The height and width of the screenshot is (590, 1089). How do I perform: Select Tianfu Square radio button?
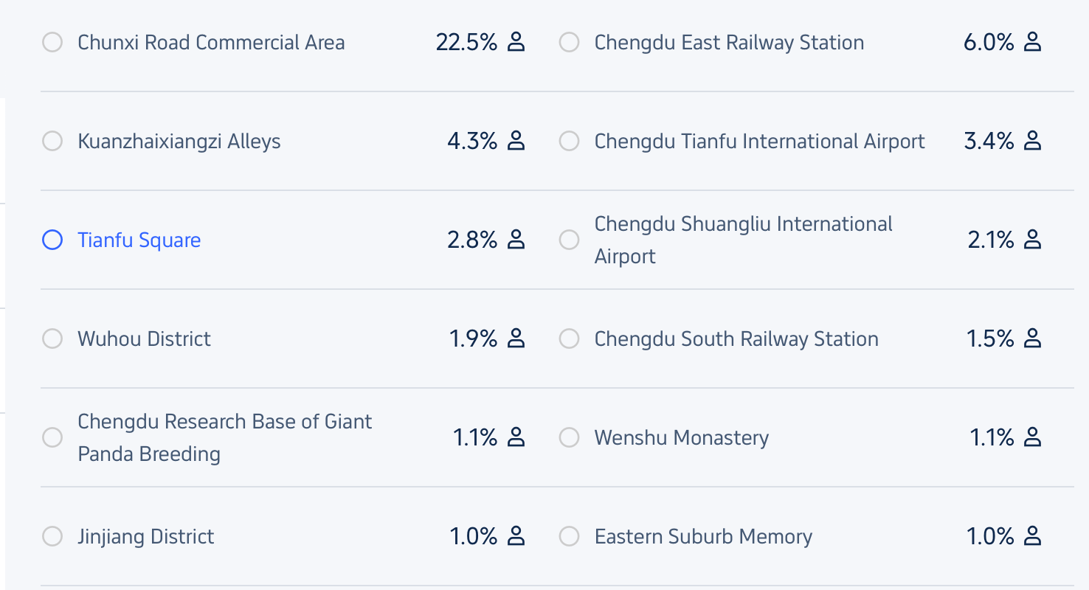point(52,240)
